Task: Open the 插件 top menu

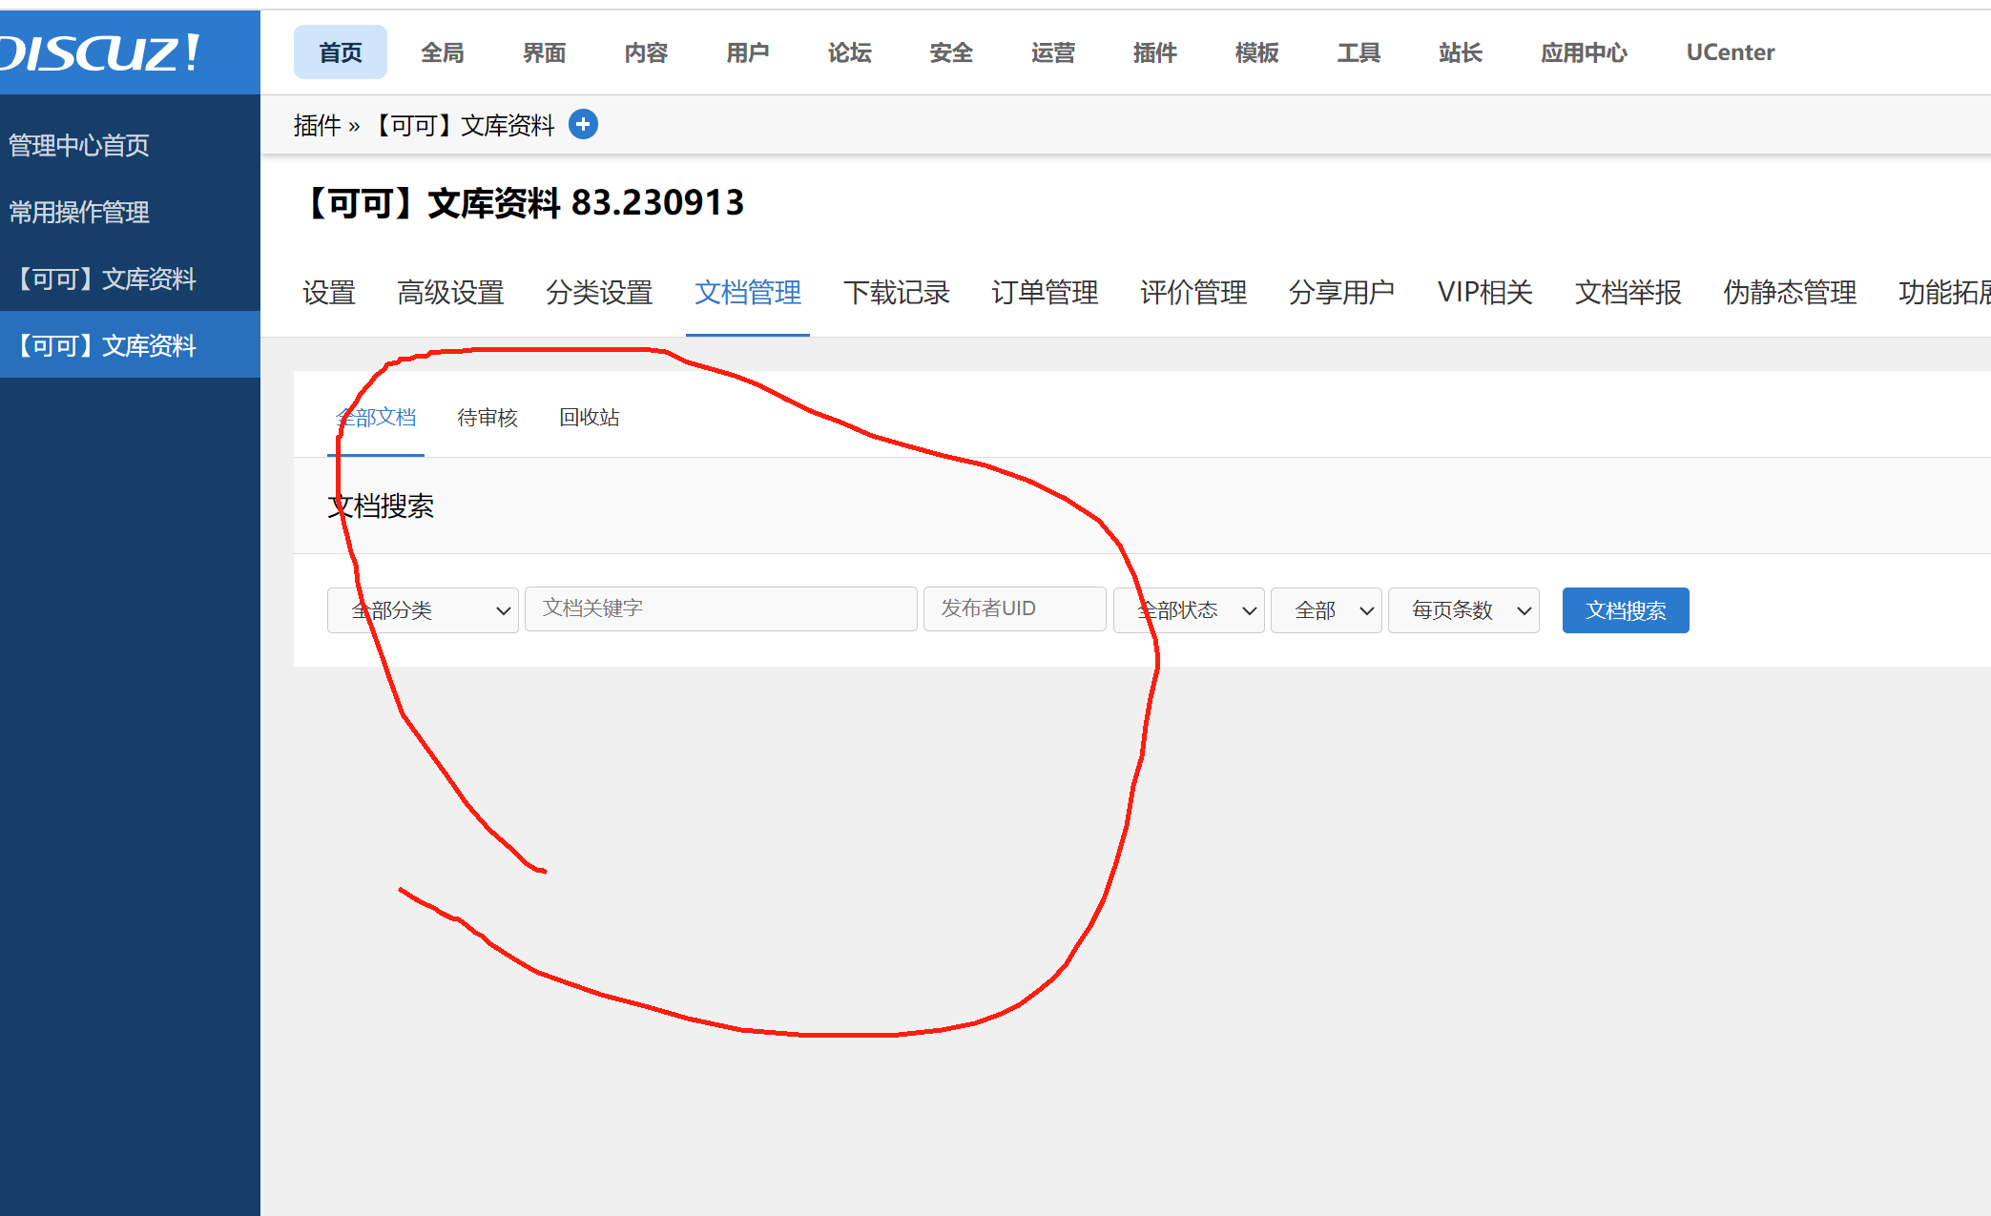Action: (1155, 52)
